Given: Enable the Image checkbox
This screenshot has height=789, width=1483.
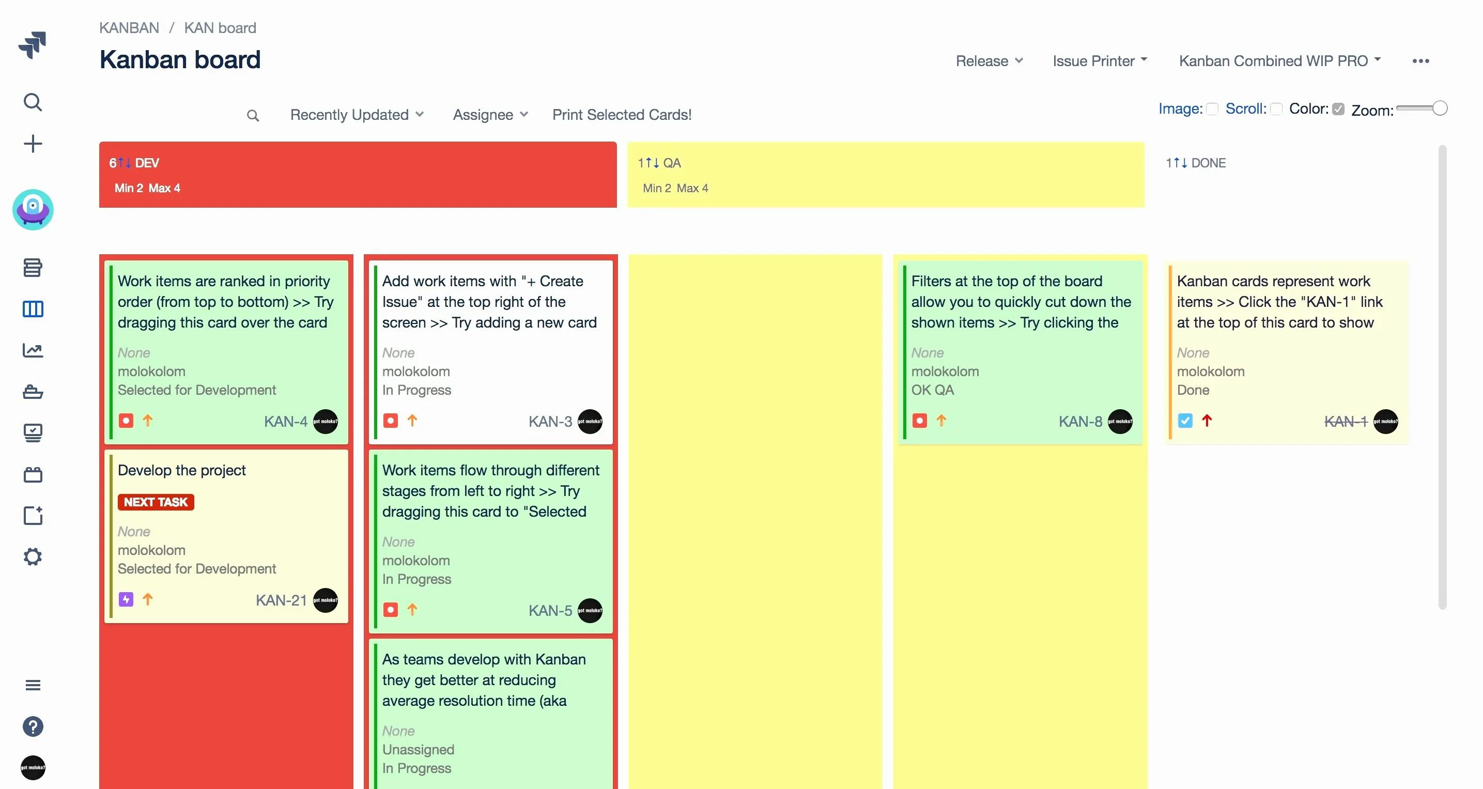Looking at the screenshot, I should pyautogui.click(x=1212, y=109).
